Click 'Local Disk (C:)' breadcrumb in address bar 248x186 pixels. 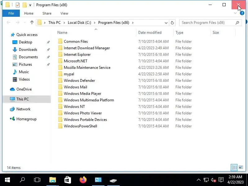79,23
